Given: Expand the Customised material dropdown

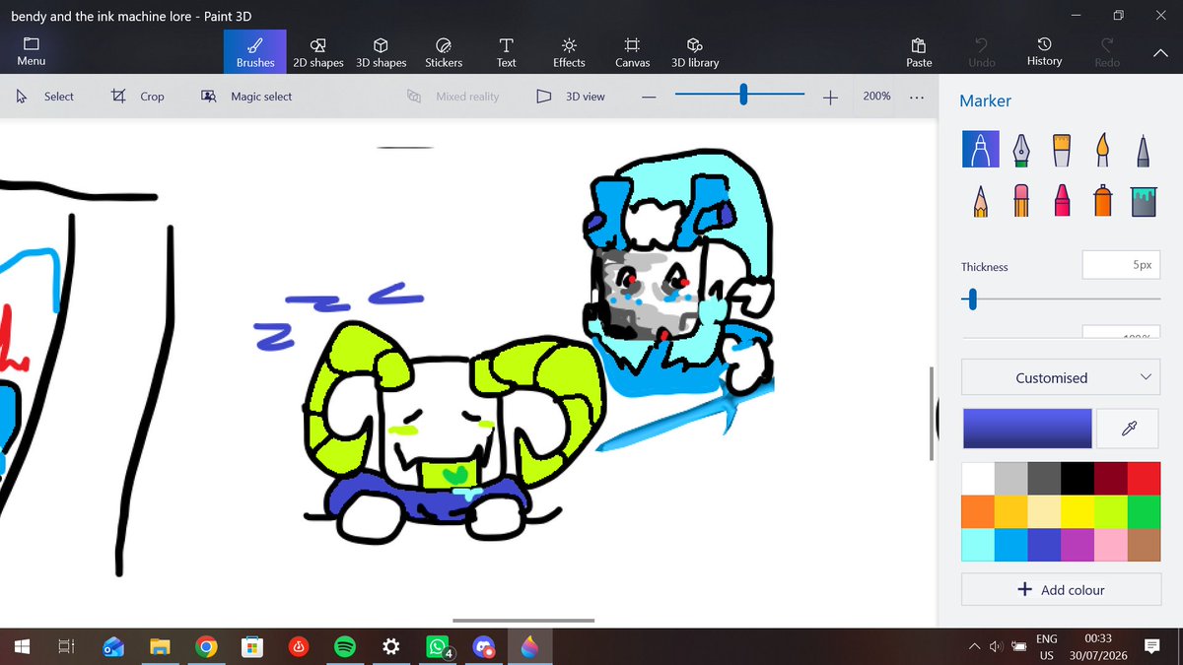Looking at the screenshot, I should coord(1061,377).
